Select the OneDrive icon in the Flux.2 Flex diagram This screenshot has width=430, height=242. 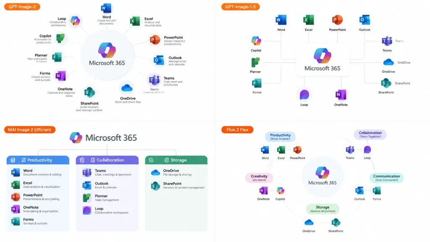309,222
